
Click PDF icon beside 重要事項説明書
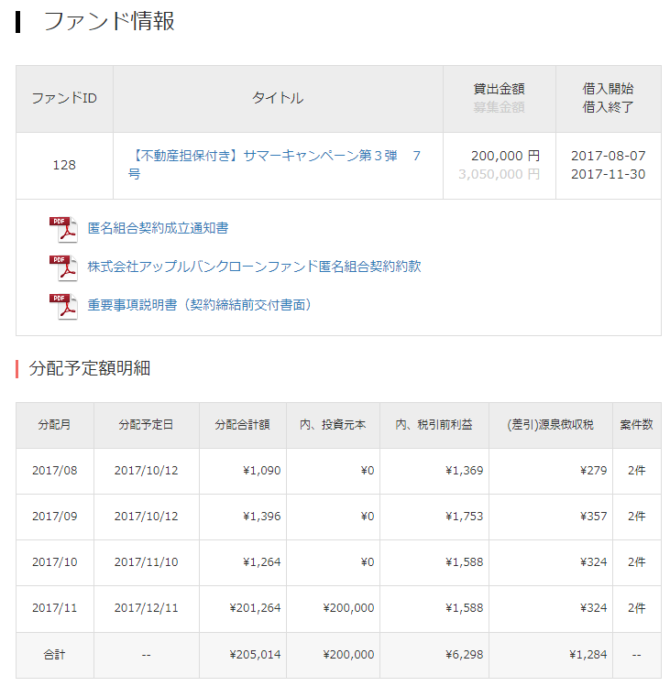click(x=62, y=306)
